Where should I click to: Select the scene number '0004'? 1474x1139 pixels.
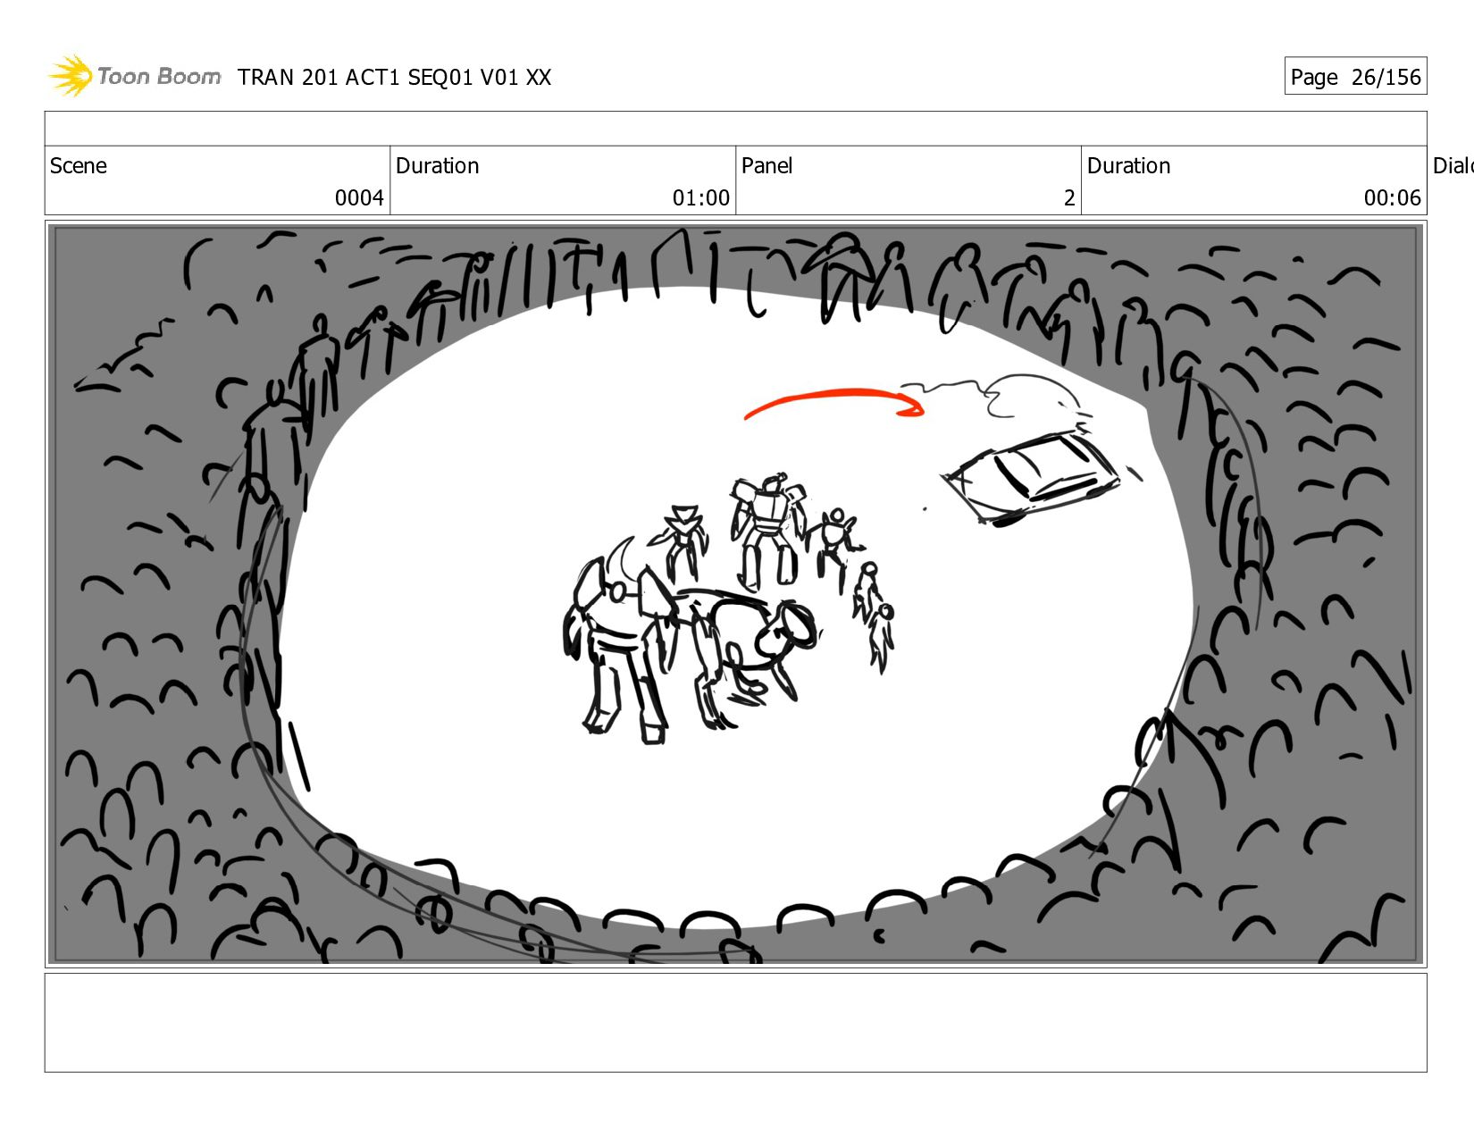359,198
